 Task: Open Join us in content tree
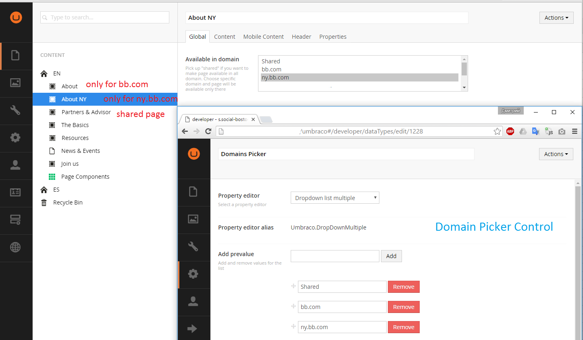[70, 164]
